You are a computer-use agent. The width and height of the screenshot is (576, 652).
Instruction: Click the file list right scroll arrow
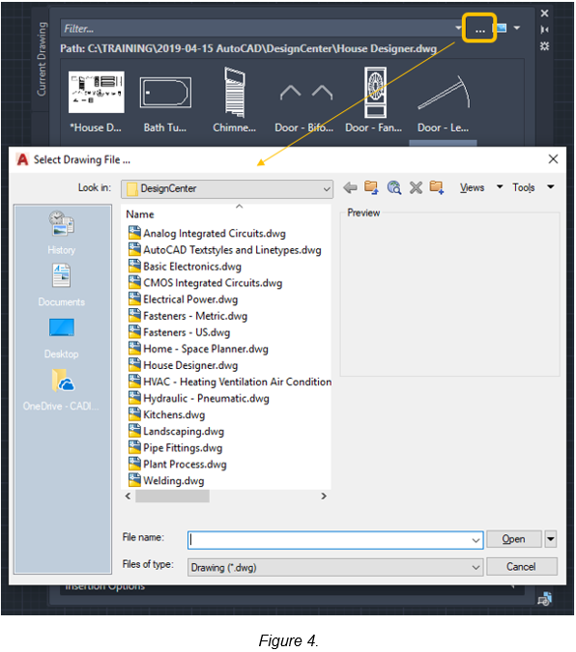pyautogui.click(x=324, y=496)
